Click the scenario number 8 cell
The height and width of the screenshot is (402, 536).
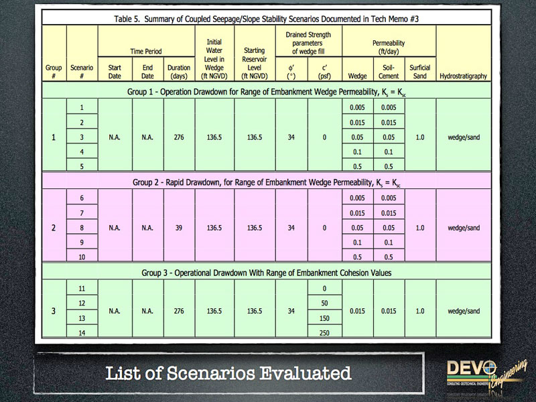[x=82, y=227]
